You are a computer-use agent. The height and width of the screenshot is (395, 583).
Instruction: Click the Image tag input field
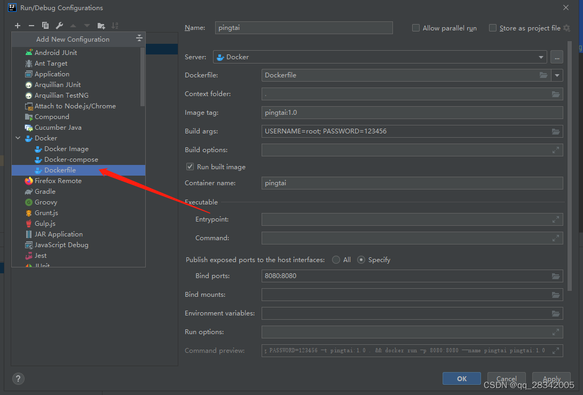(x=412, y=113)
